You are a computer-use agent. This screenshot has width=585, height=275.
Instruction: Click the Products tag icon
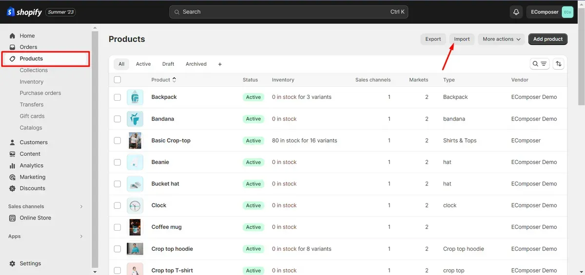tap(13, 59)
